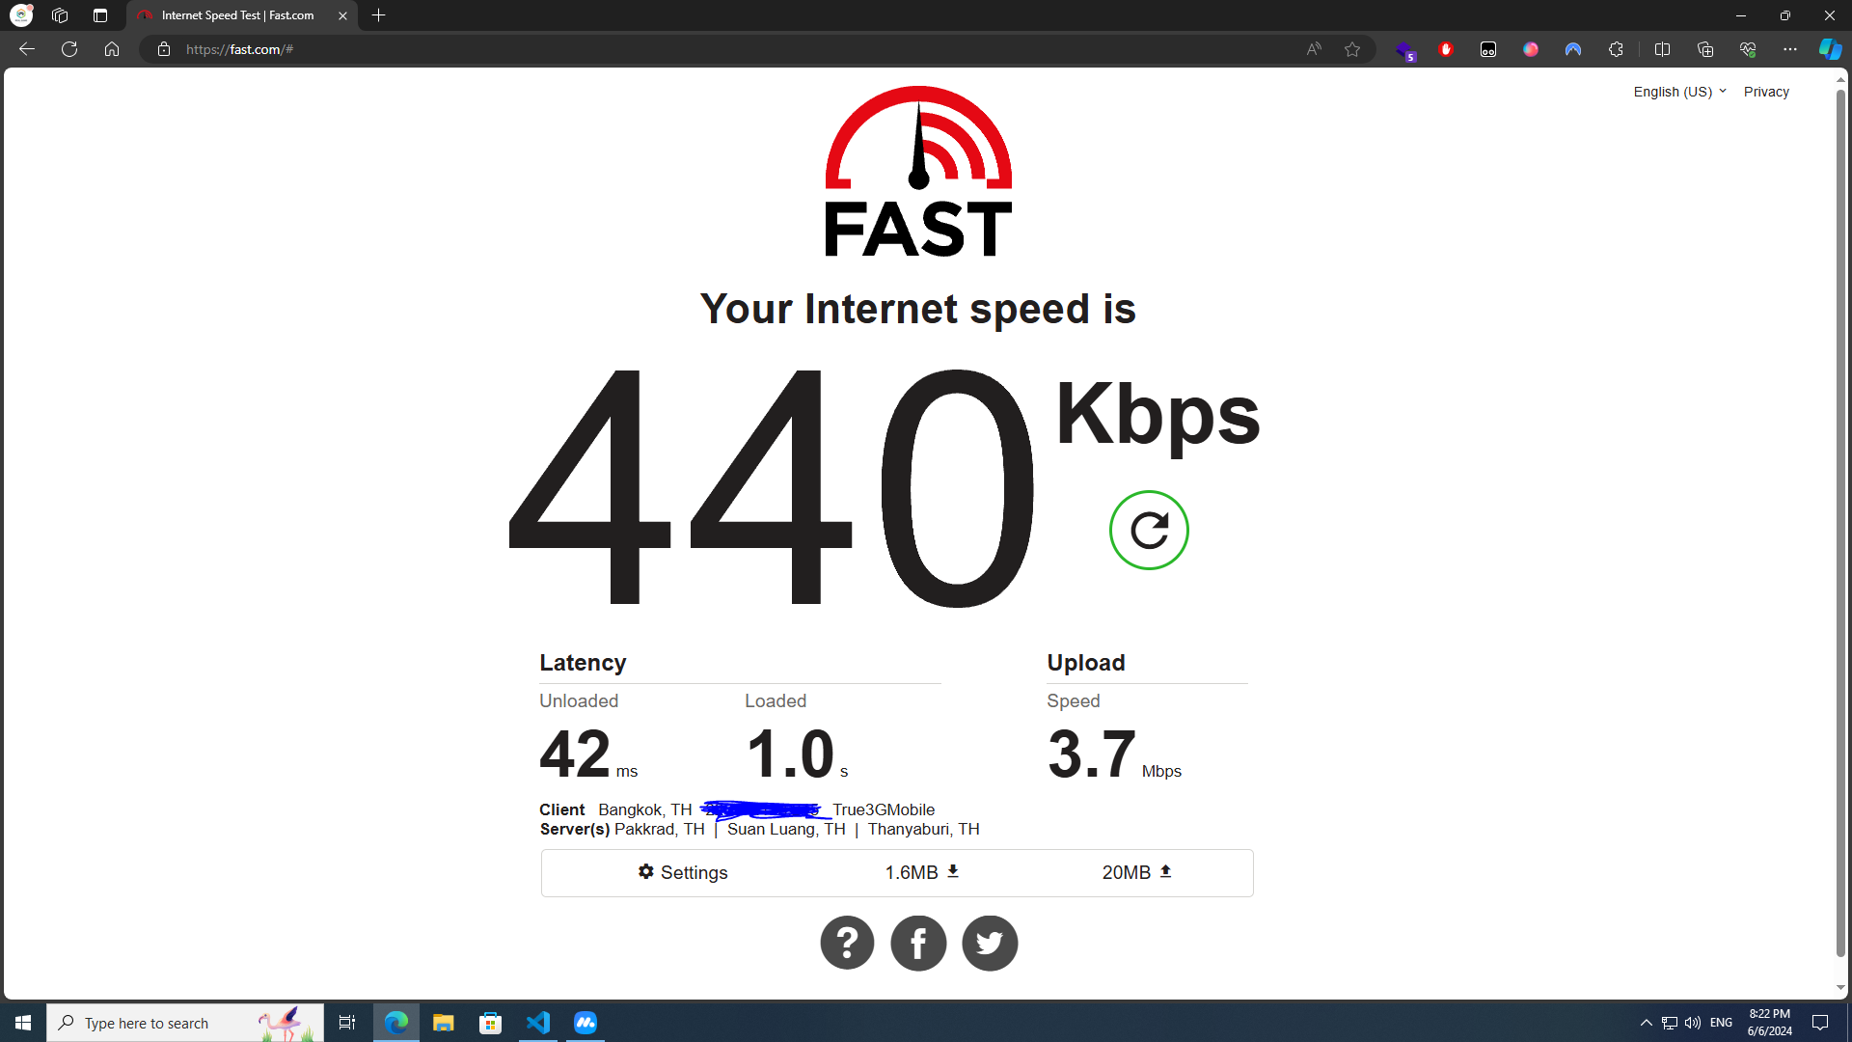1852x1042 pixels.
Task: Share results via Facebook icon
Action: (918, 943)
